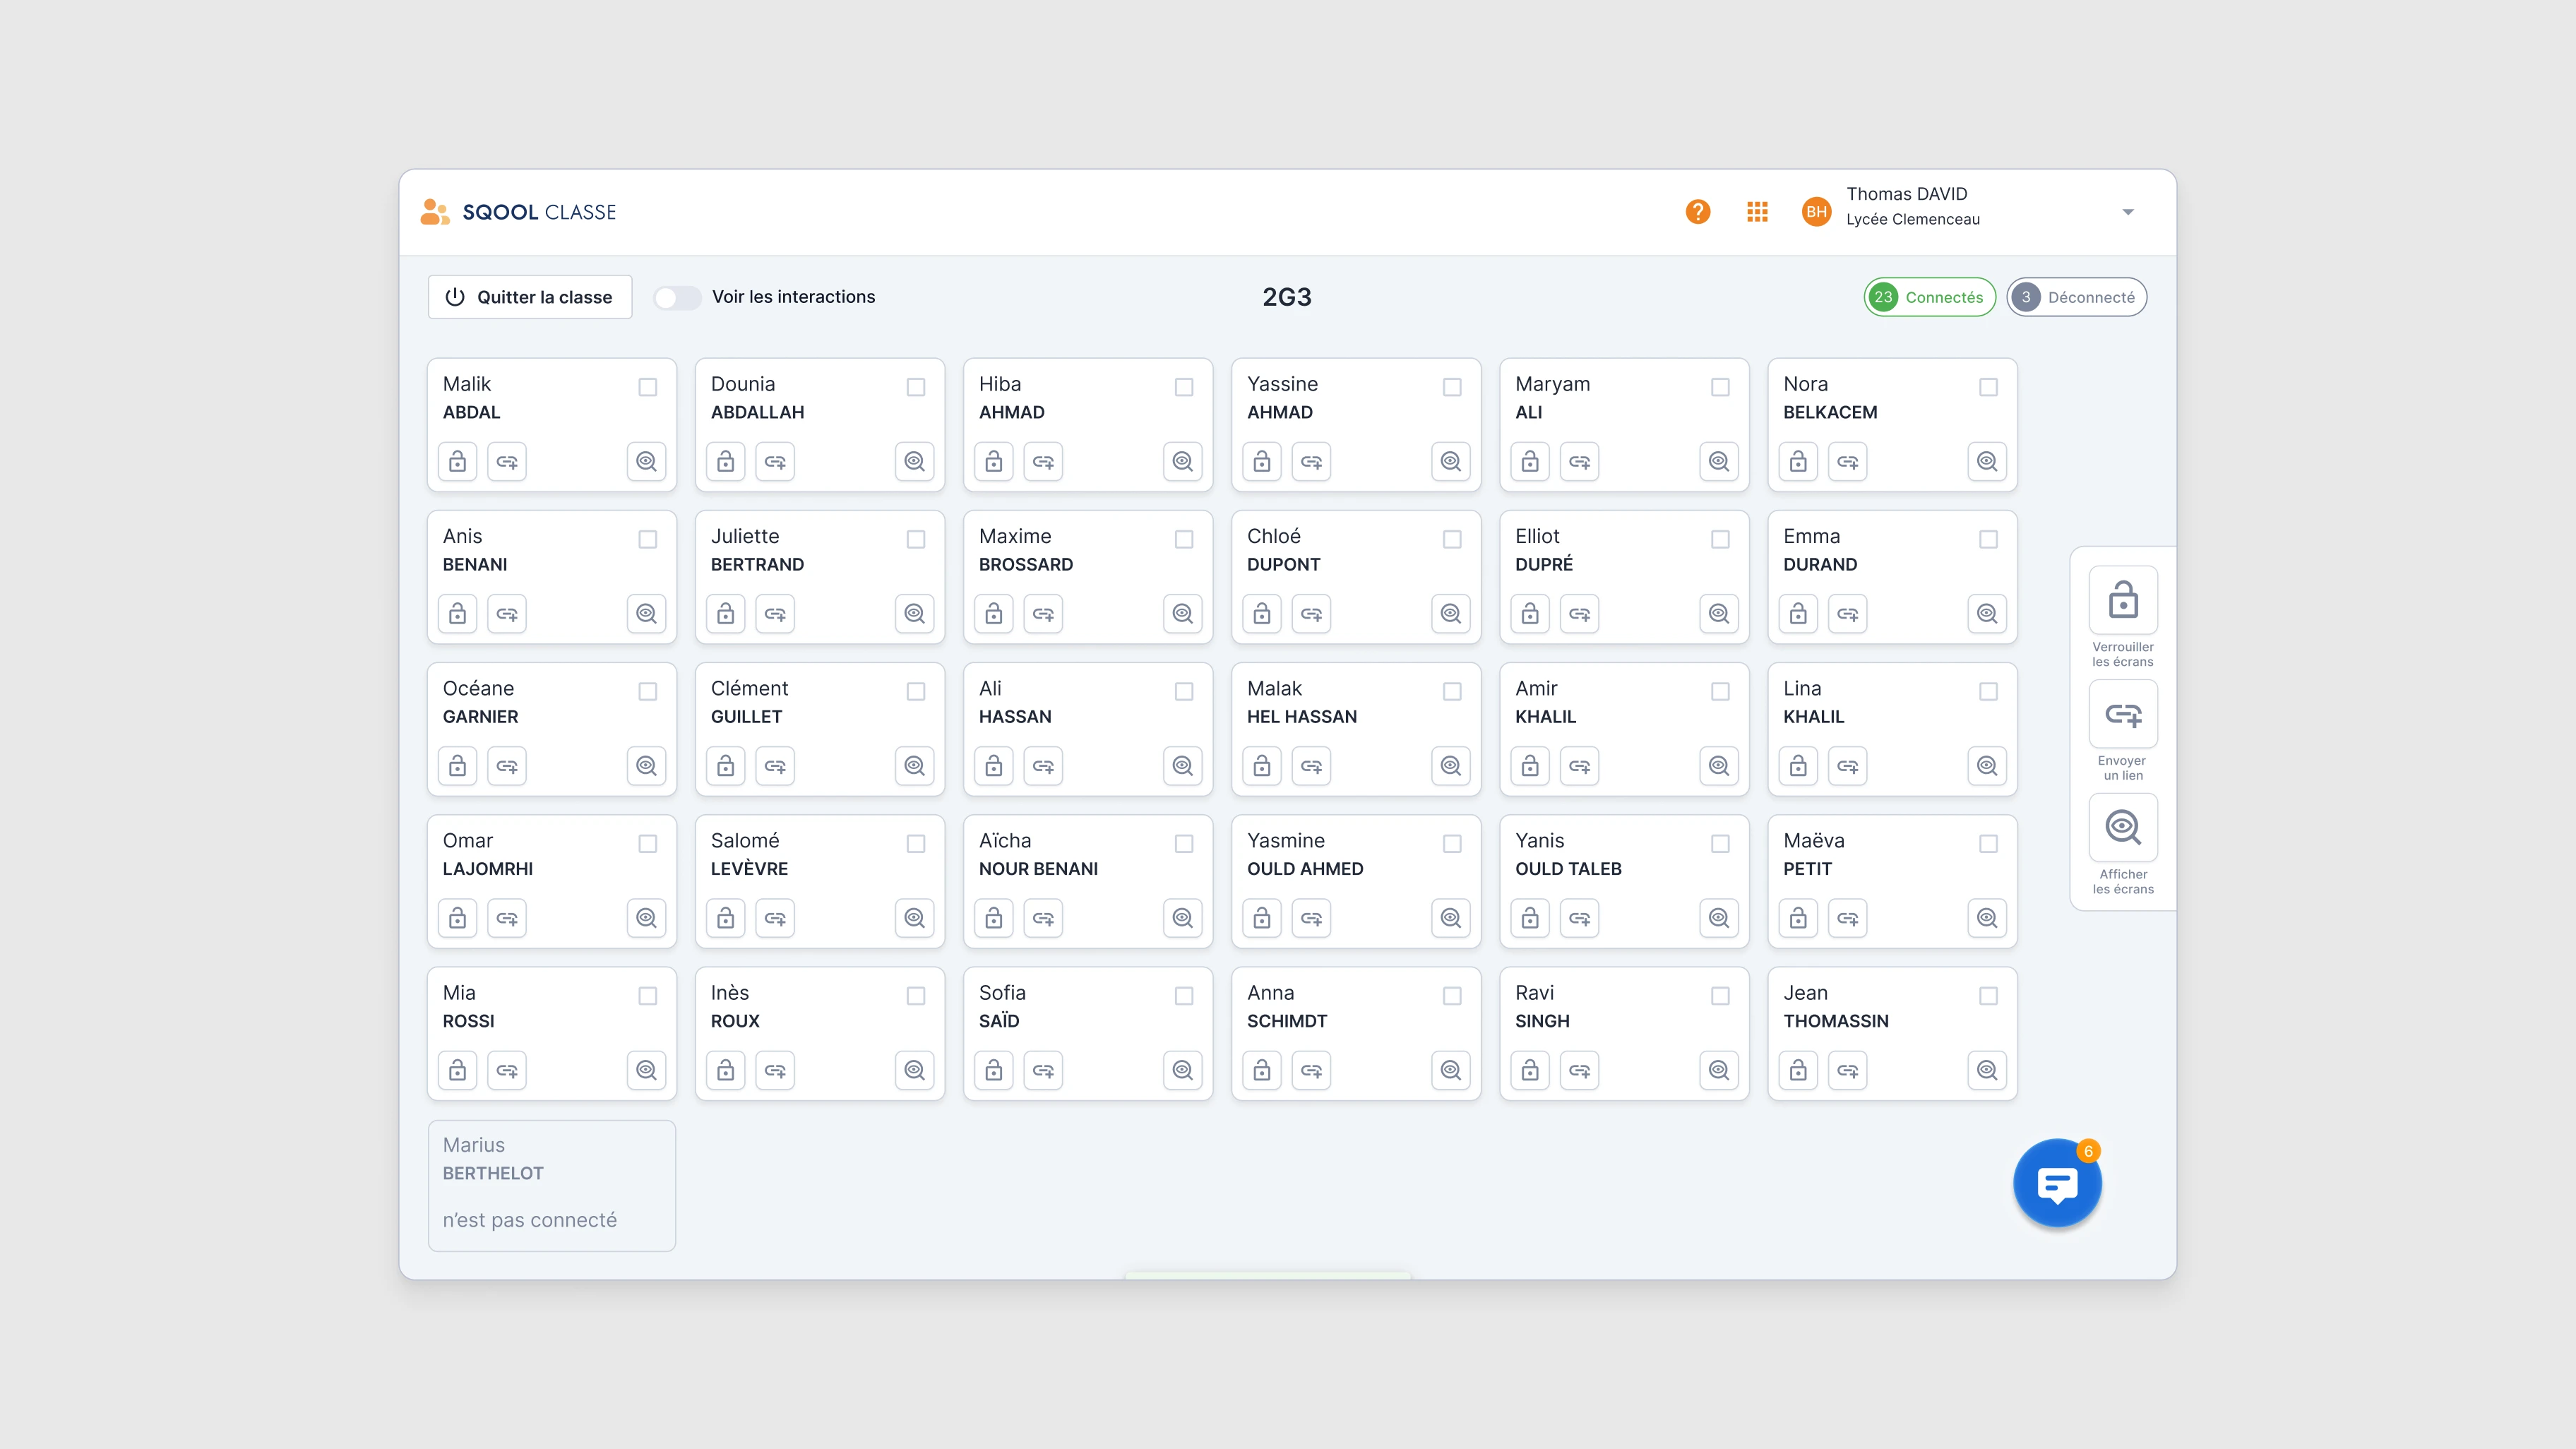Send a link to Dounia Abdallah

pos(775,461)
